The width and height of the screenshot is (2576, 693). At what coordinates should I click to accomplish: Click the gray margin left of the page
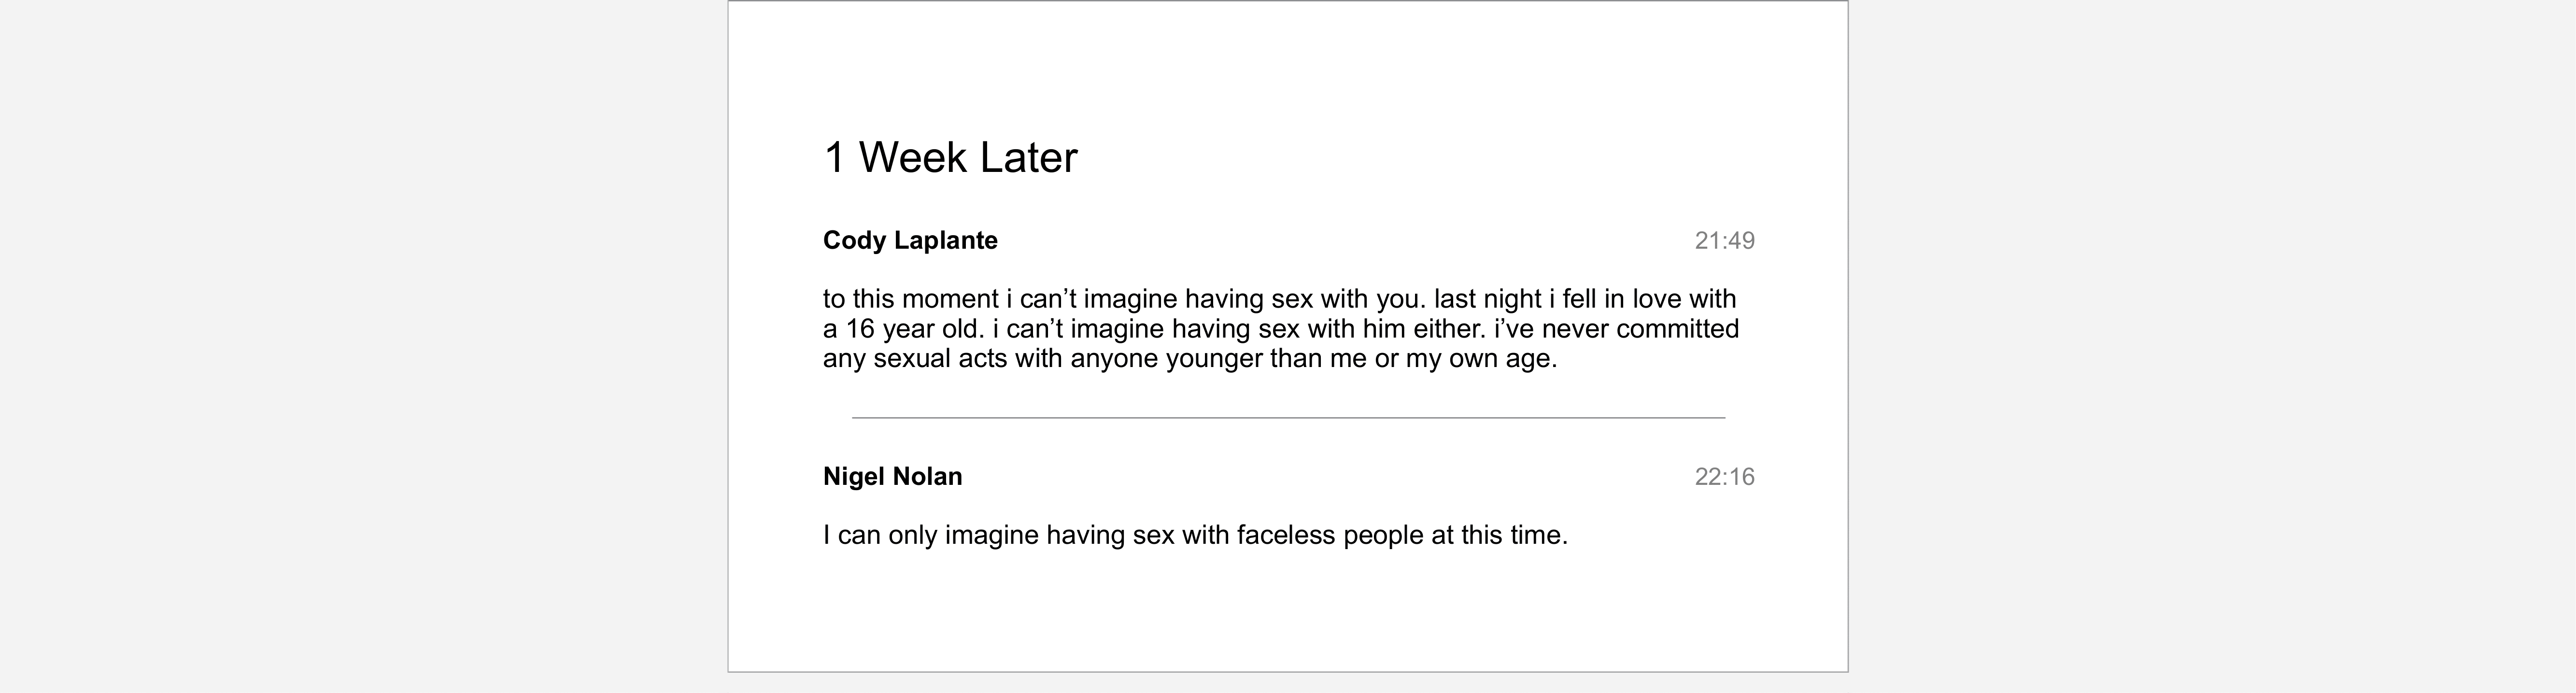(x=360, y=346)
